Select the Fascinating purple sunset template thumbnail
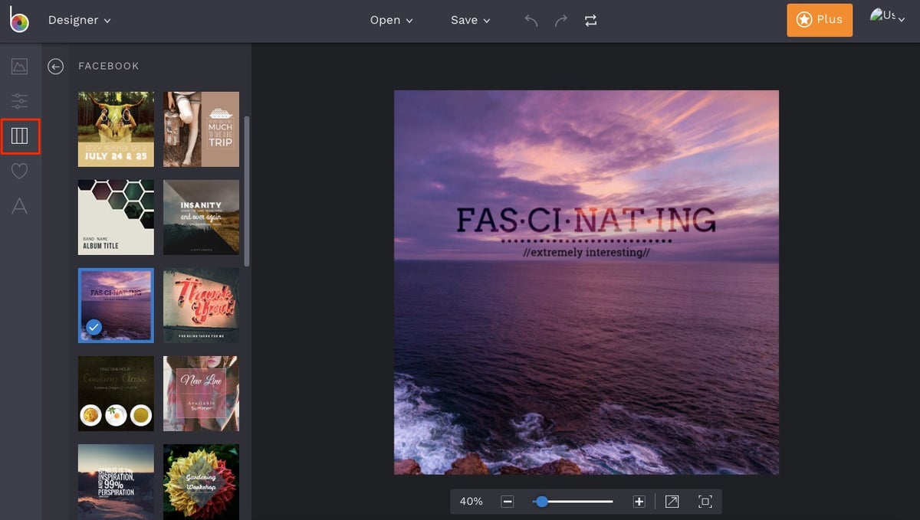Screen dimensions: 920x520 (x=116, y=305)
